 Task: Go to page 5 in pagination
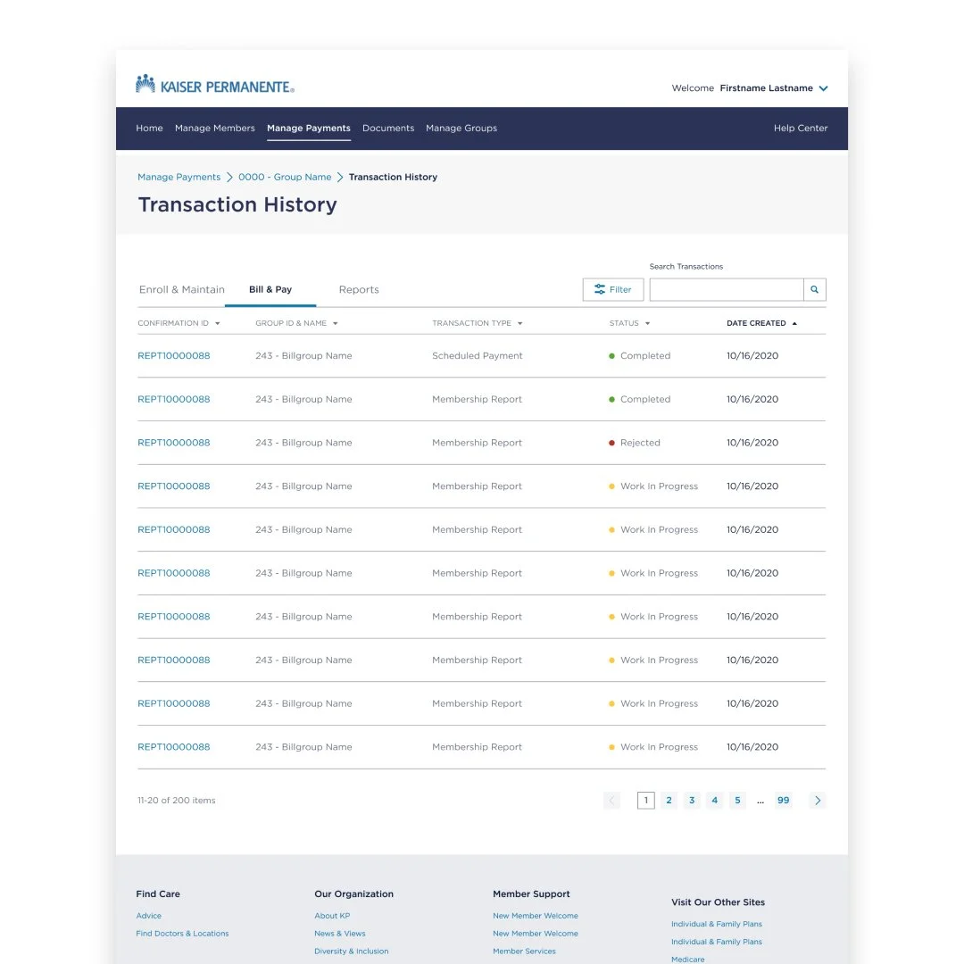pyautogui.click(x=738, y=801)
